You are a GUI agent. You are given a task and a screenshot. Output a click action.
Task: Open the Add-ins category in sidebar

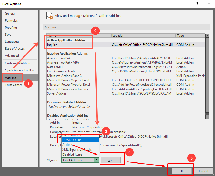[x=10, y=78]
